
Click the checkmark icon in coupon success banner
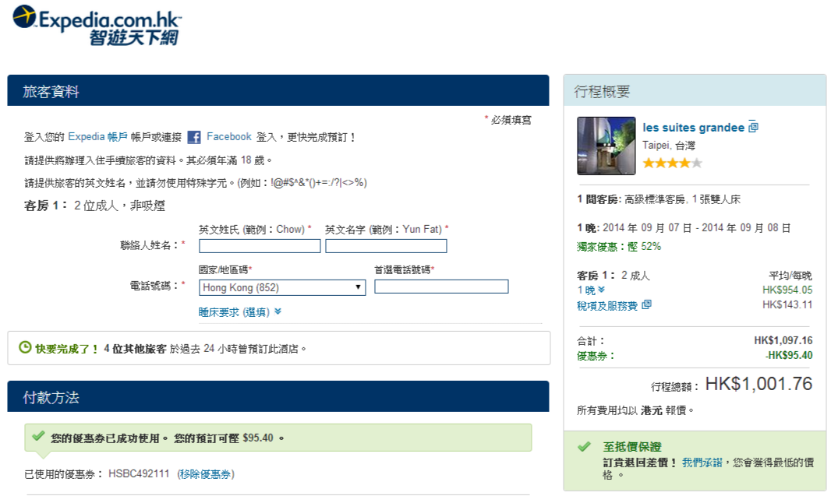pyautogui.click(x=38, y=437)
